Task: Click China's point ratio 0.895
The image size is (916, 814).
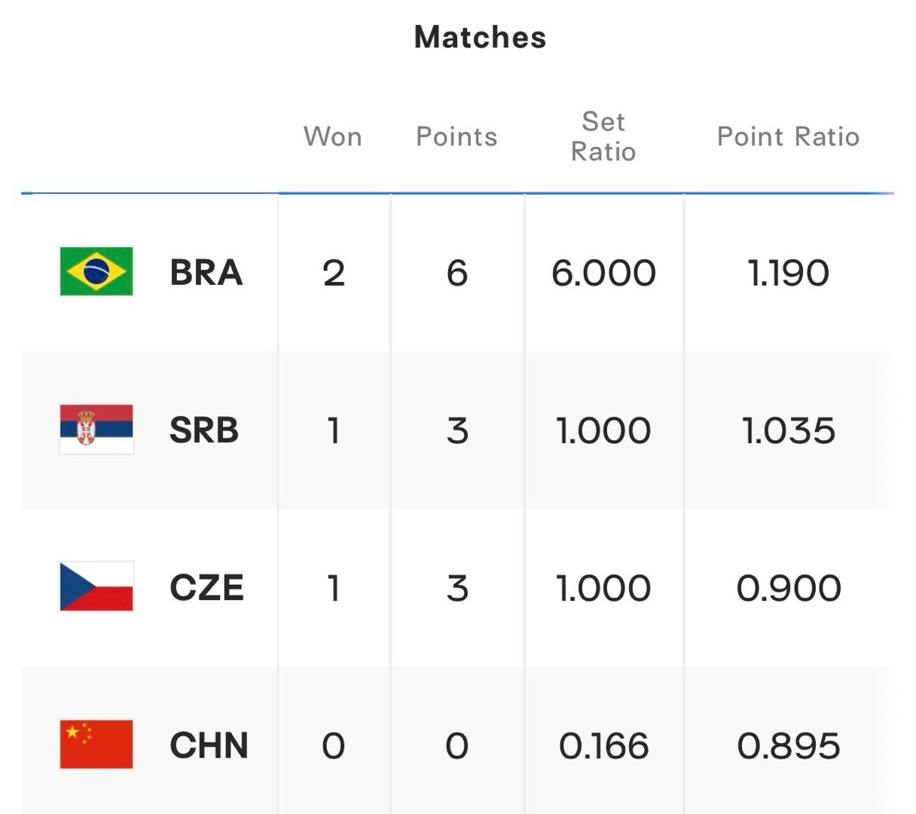Action: [x=789, y=746]
